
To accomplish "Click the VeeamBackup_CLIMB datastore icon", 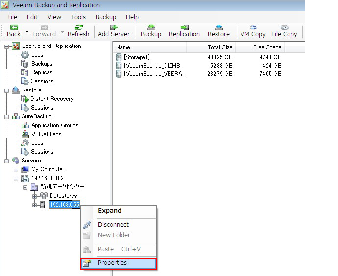I will click(119, 66).
